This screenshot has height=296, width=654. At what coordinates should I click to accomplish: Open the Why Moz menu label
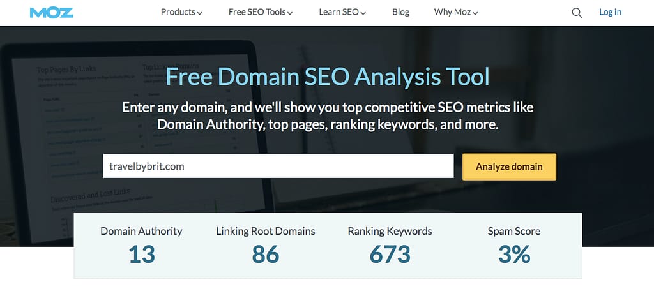pos(452,12)
